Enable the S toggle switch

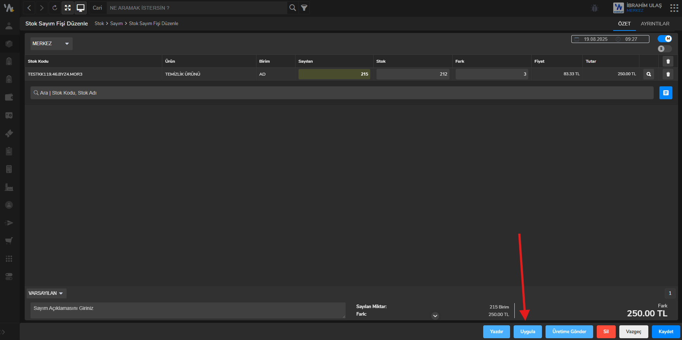click(x=664, y=49)
